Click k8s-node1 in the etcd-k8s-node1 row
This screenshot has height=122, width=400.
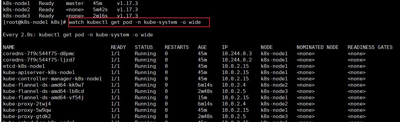tap(274, 66)
